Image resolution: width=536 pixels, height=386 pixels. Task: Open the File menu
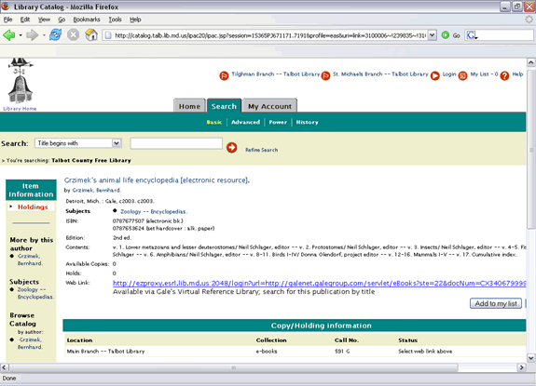pos(7,20)
